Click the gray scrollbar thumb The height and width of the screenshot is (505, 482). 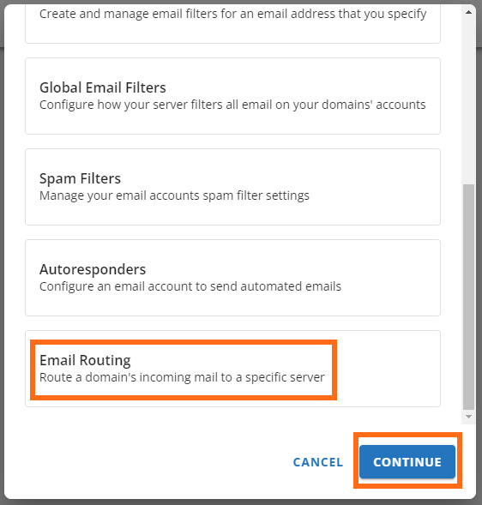coord(469,297)
